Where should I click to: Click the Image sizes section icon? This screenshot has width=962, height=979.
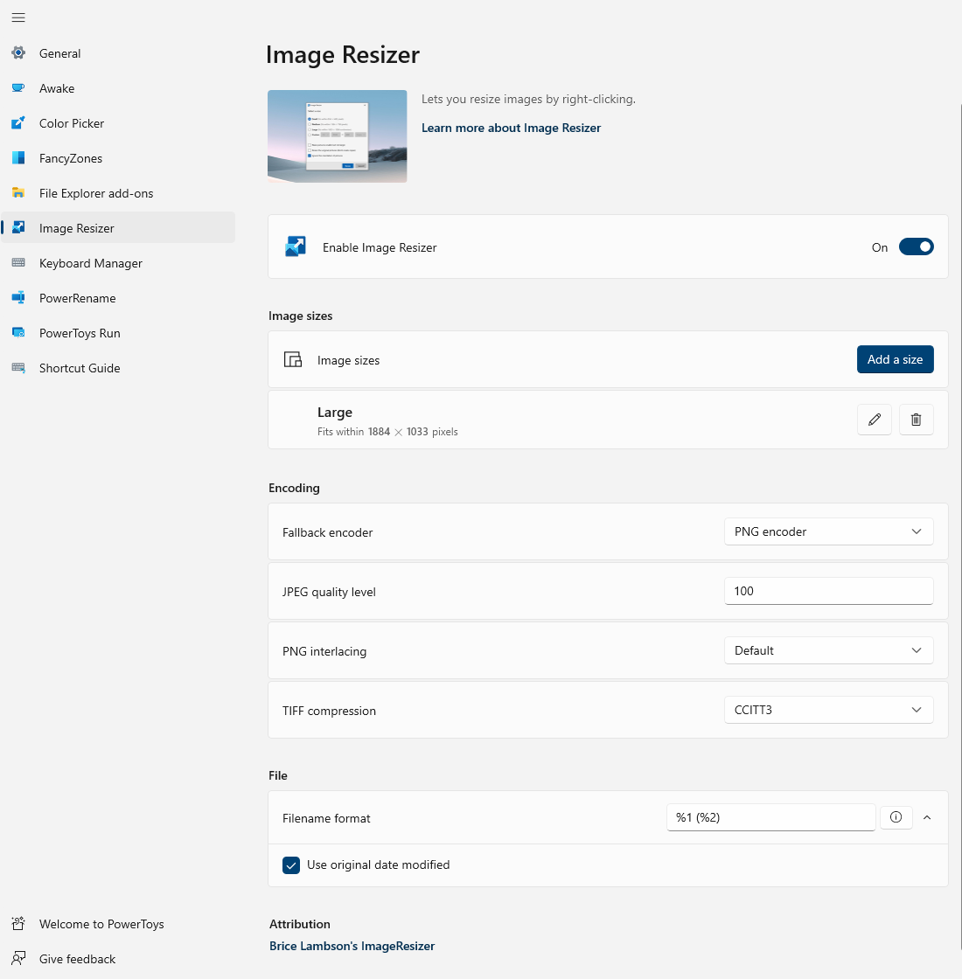coord(293,359)
